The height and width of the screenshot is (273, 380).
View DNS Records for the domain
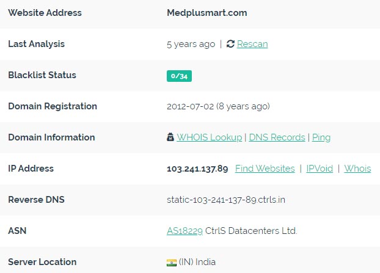click(x=277, y=137)
